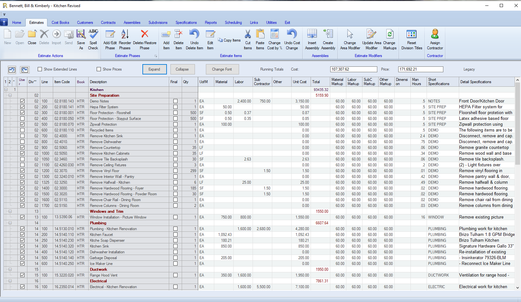Collapse Electrical division node
The image size is (521, 302).
pyautogui.click(x=10, y=281)
